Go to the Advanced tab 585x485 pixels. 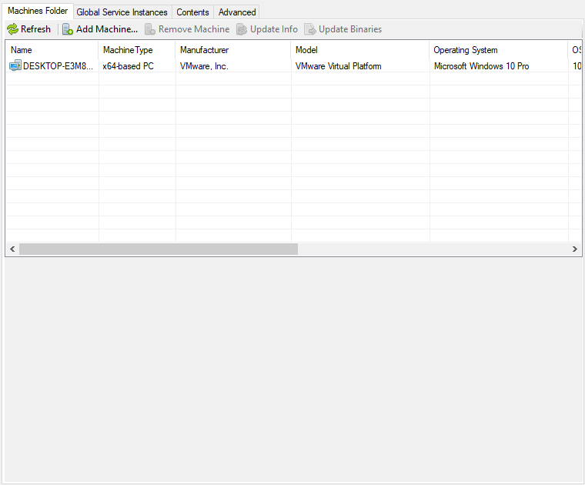tap(237, 12)
